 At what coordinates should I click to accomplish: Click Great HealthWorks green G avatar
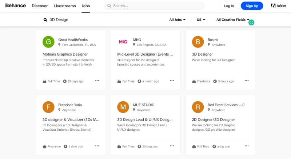(x=48, y=42)
